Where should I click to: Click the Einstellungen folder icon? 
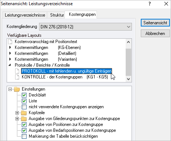(17, 89)
